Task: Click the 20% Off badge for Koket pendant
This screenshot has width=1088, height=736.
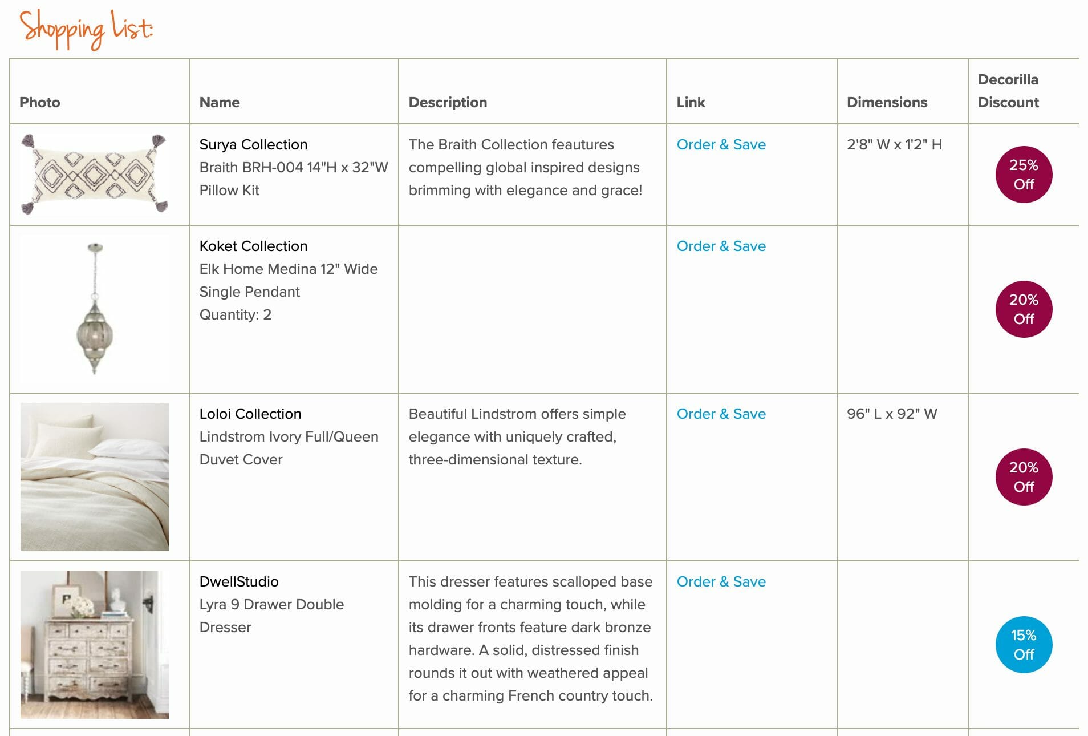Action: click(1024, 309)
